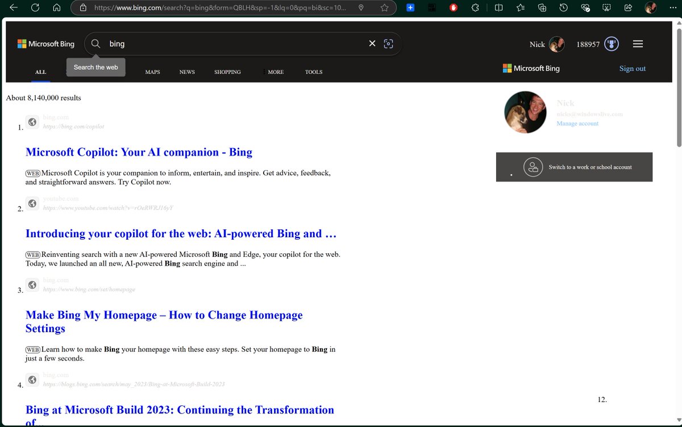Share this page using the share icon
Viewport: 682px width, 427px height.
(x=628, y=8)
